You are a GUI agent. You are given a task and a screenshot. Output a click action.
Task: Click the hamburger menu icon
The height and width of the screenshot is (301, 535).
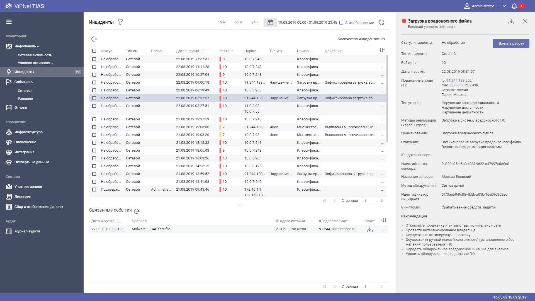tap(9, 22)
